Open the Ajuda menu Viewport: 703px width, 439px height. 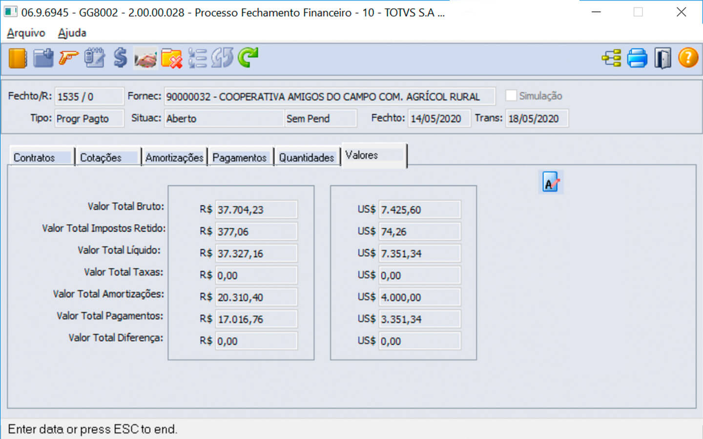[72, 33]
